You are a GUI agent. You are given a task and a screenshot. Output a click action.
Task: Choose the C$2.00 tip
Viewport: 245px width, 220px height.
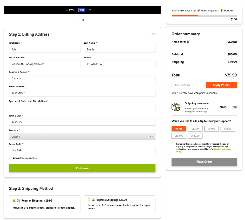[x=195, y=129]
